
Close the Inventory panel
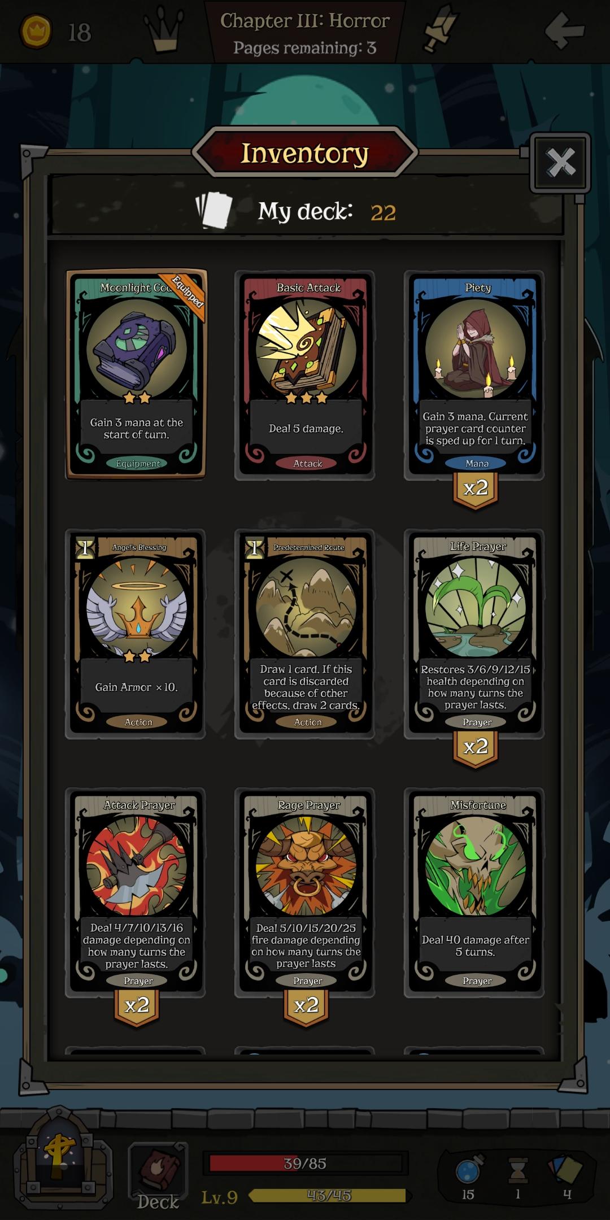560,163
